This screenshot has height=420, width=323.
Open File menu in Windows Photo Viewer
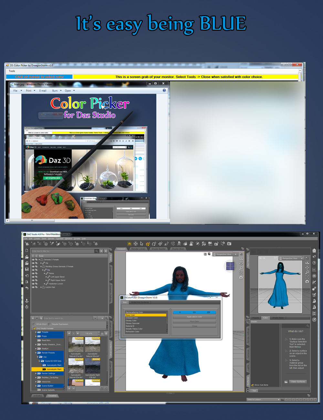pos(15,91)
